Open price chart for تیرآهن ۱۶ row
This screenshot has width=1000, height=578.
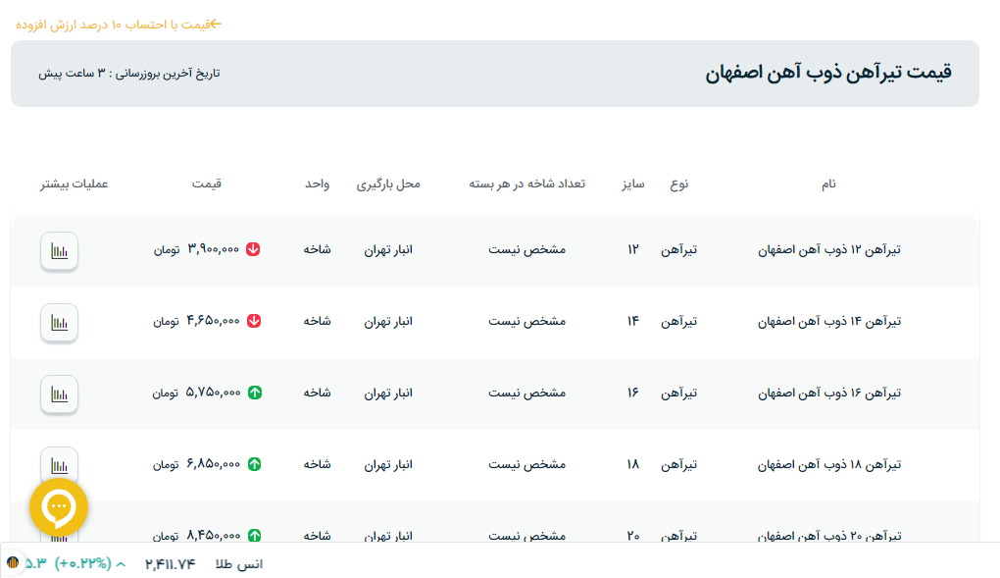click(59, 394)
